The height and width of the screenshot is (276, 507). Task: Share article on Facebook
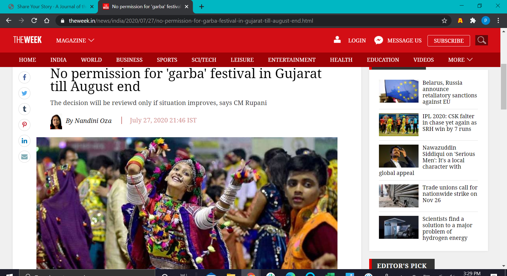[24, 78]
